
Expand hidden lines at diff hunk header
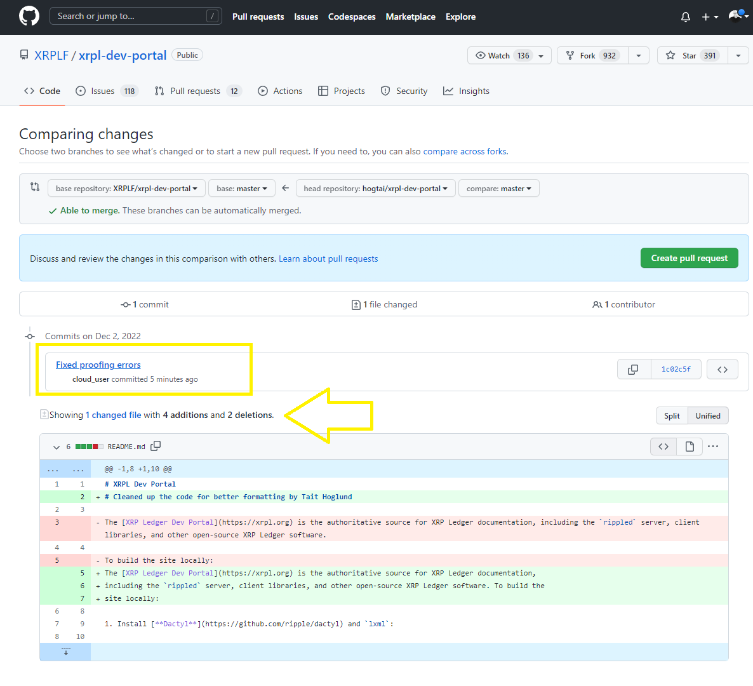(x=65, y=469)
